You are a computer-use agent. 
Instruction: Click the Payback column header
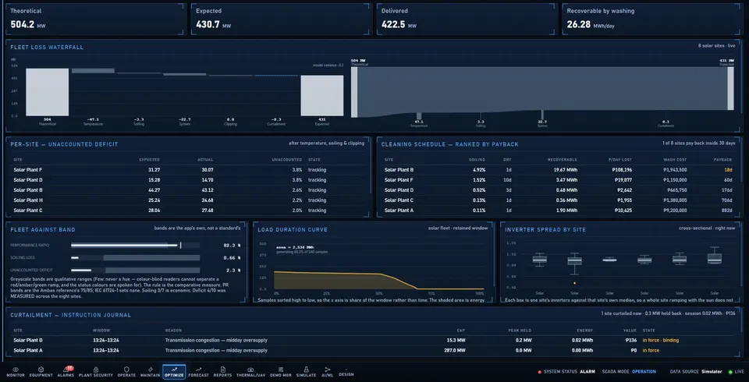(x=723, y=160)
